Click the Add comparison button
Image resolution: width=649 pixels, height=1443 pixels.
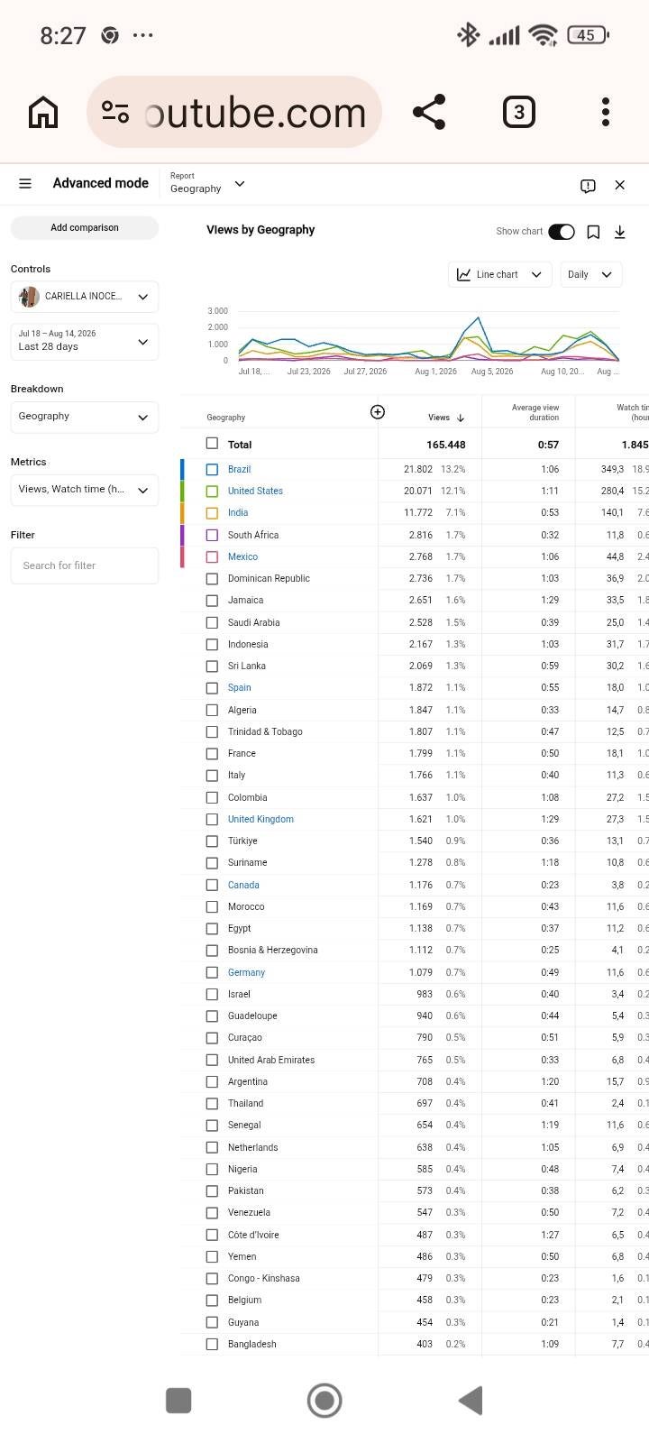[x=85, y=228]
